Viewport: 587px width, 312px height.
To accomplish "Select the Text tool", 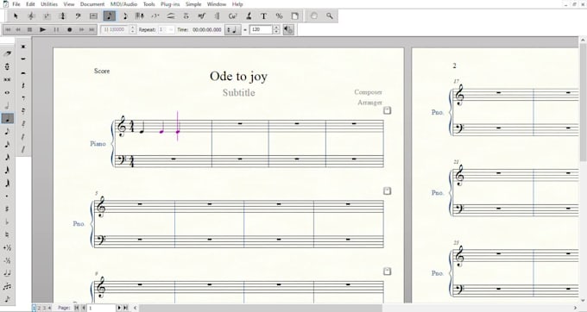I will coord(263,16).
